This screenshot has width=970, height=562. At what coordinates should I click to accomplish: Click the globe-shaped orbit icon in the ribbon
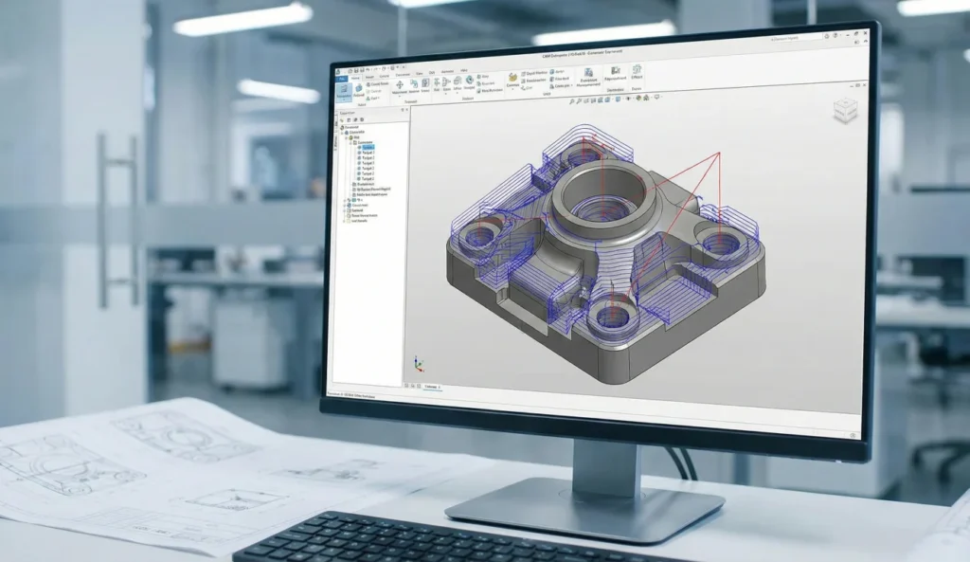coord(469,80)
